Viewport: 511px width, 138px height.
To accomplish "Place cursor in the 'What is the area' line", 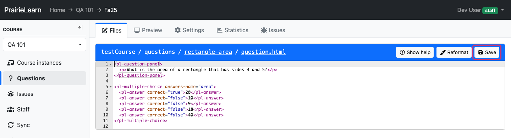I will pyautogui.click(x=198, y=70).
